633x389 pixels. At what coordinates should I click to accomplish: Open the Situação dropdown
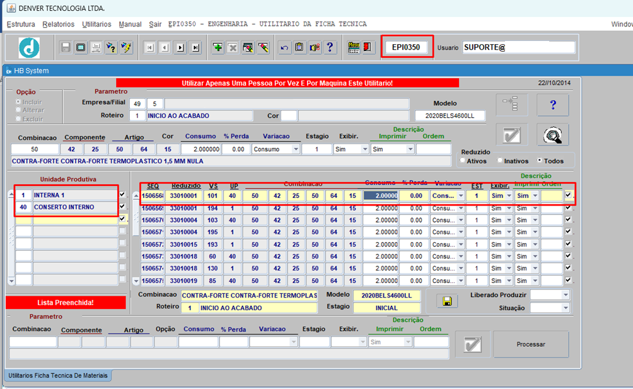click(565, 308)
